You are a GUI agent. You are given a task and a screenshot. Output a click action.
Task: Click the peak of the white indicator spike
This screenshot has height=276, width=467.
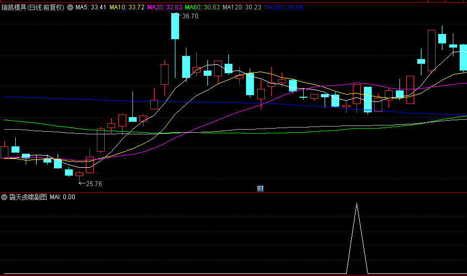[x=357, y=203]
